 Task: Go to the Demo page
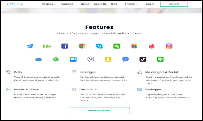coord(85,4)
